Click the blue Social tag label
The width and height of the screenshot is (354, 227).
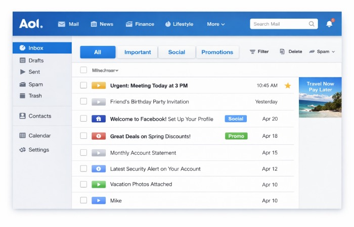click(x=236, y=119)
